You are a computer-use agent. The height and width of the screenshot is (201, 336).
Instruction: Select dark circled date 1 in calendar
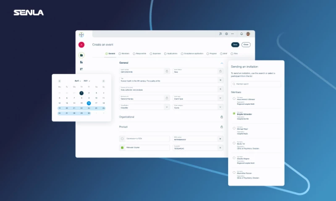(x=81, y=93)
